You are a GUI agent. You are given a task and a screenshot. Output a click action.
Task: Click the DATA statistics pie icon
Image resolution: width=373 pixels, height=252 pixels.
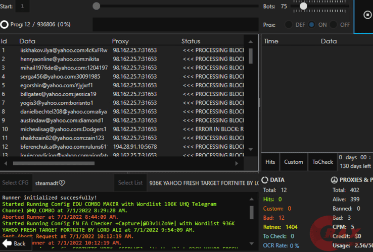[266, 180]
